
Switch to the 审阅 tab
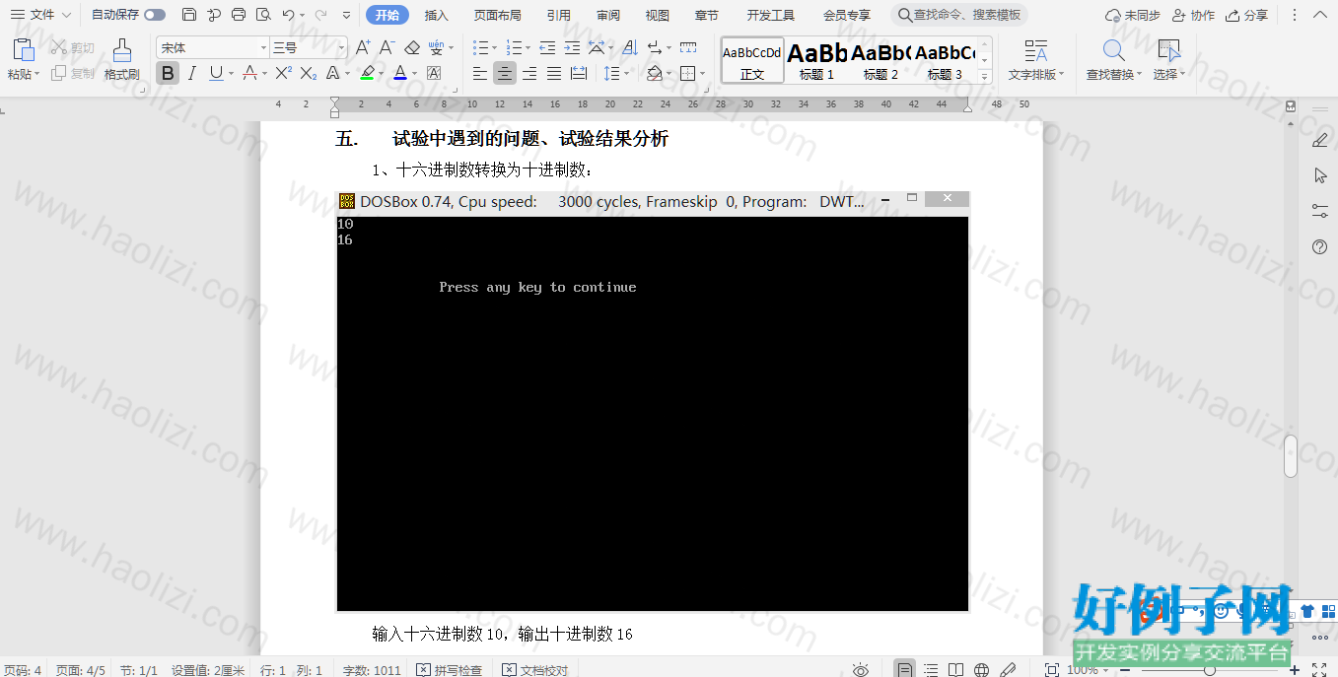click(608, 15)
